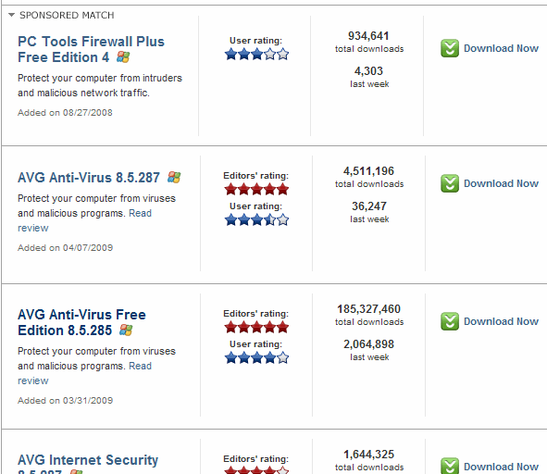Open PC Tools Firewall Plus Free Edition 4 title
The image size is (547, 474).
[x=91, y=49]
